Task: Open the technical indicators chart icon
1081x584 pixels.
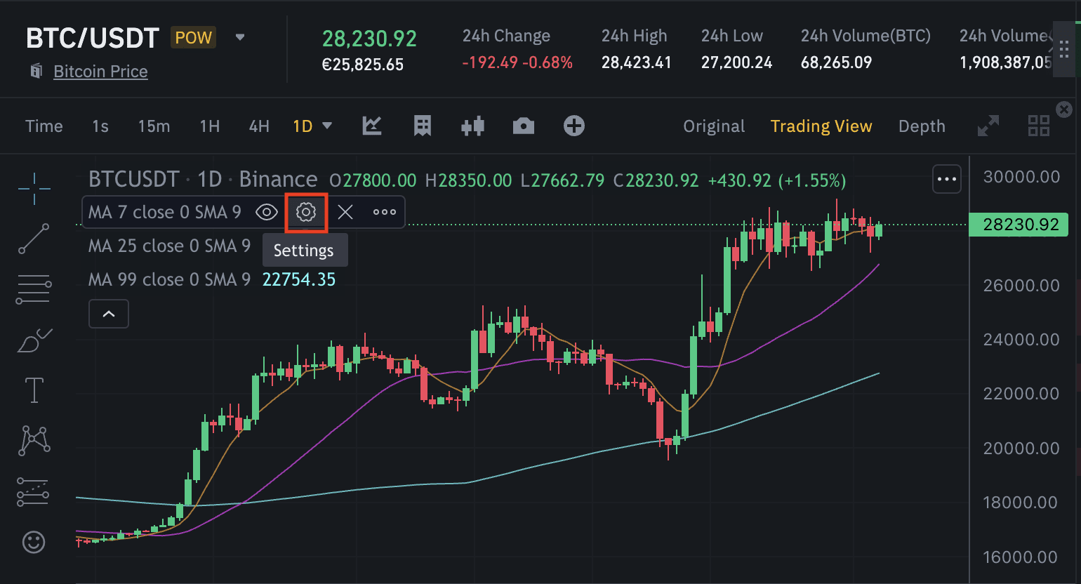Action: pyautogui.click(x=372, y=126)
